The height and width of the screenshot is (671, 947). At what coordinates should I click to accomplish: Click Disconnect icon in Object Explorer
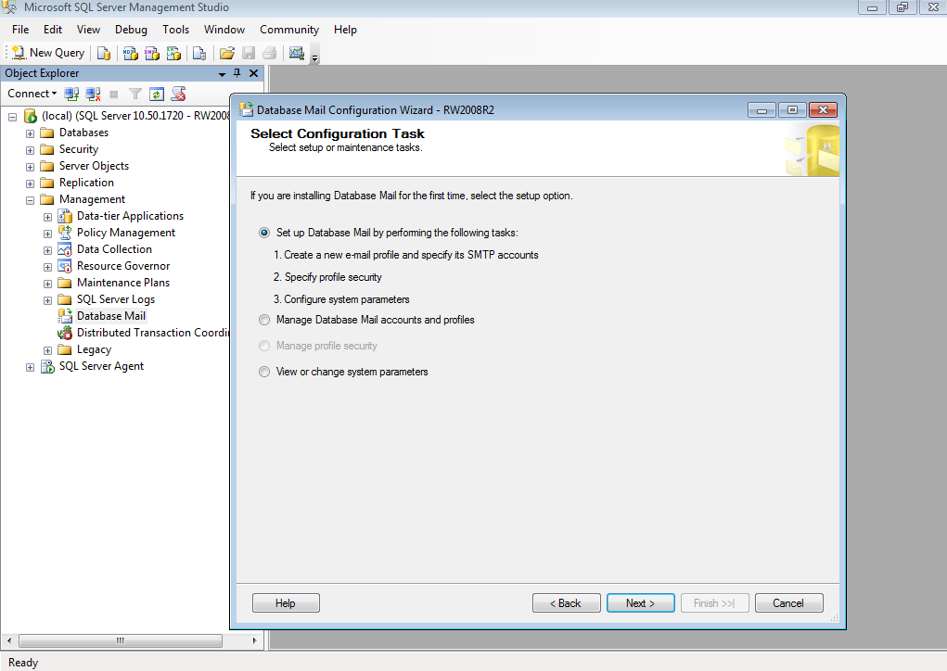93,95
